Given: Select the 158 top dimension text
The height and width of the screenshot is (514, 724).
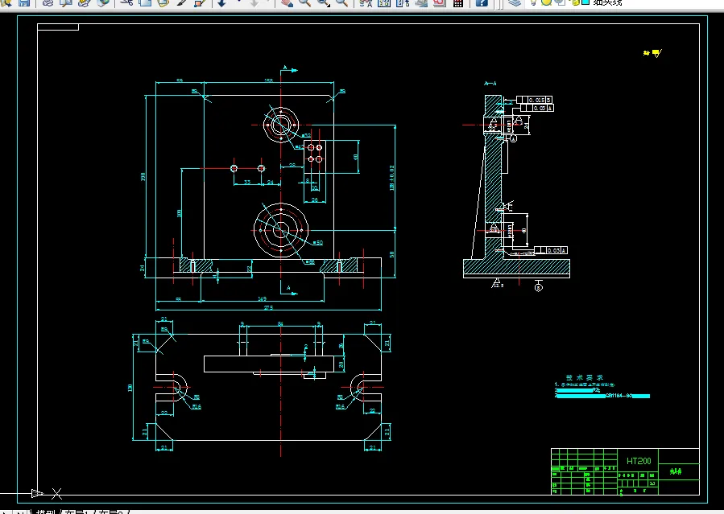Looking at the screenshot, I should (268, 80).
